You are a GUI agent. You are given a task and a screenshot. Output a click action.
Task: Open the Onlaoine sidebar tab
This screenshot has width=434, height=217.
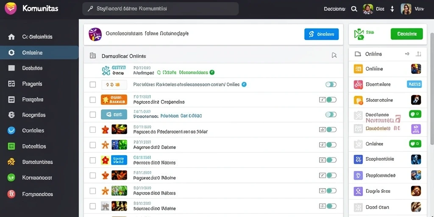tap(39, 53)
